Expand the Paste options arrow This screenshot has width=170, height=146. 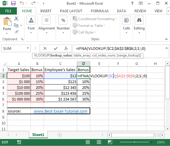(x=7, y=34)
